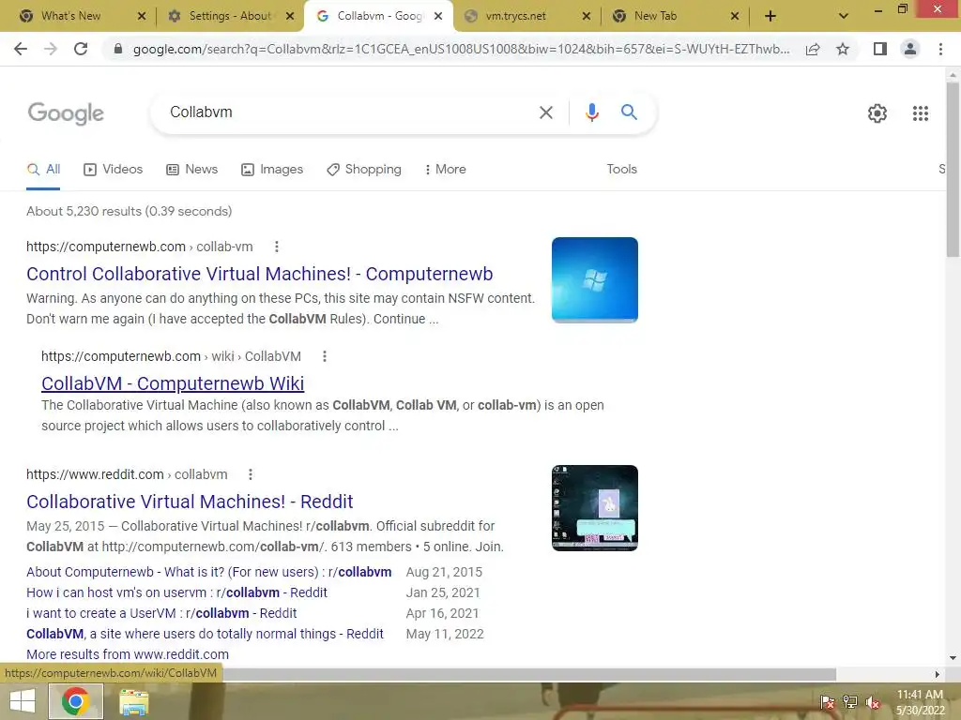Click the vertical page scrollbar thumb
The height and width of the screenshot is (720, 961).
coord(953,169)
